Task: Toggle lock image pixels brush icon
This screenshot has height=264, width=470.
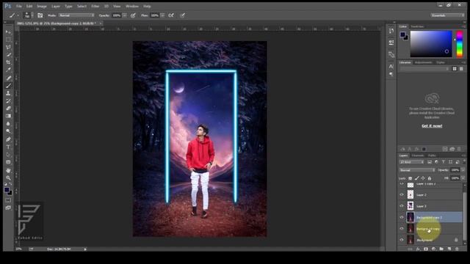Action: (416, 178)
